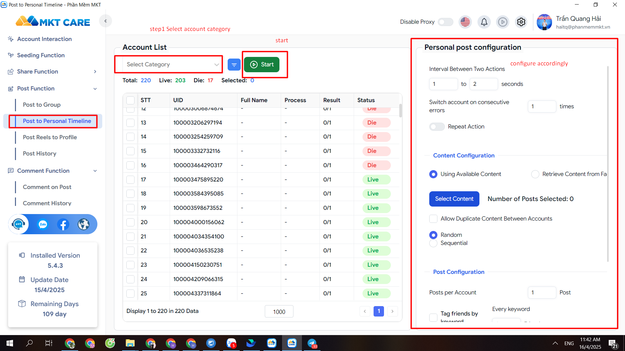Show hidden system tray icons
The image size is (625, 351).
(x=555, y=343)
